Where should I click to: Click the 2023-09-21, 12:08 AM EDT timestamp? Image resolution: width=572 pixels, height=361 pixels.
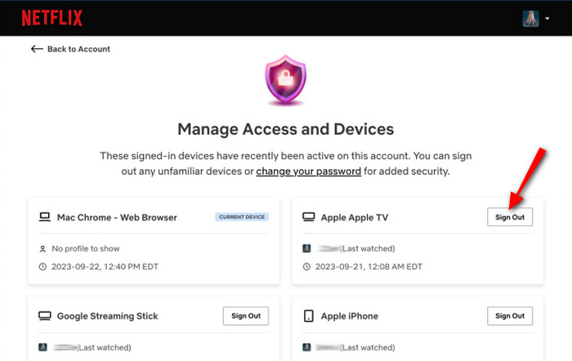click(x=369, y=266)
